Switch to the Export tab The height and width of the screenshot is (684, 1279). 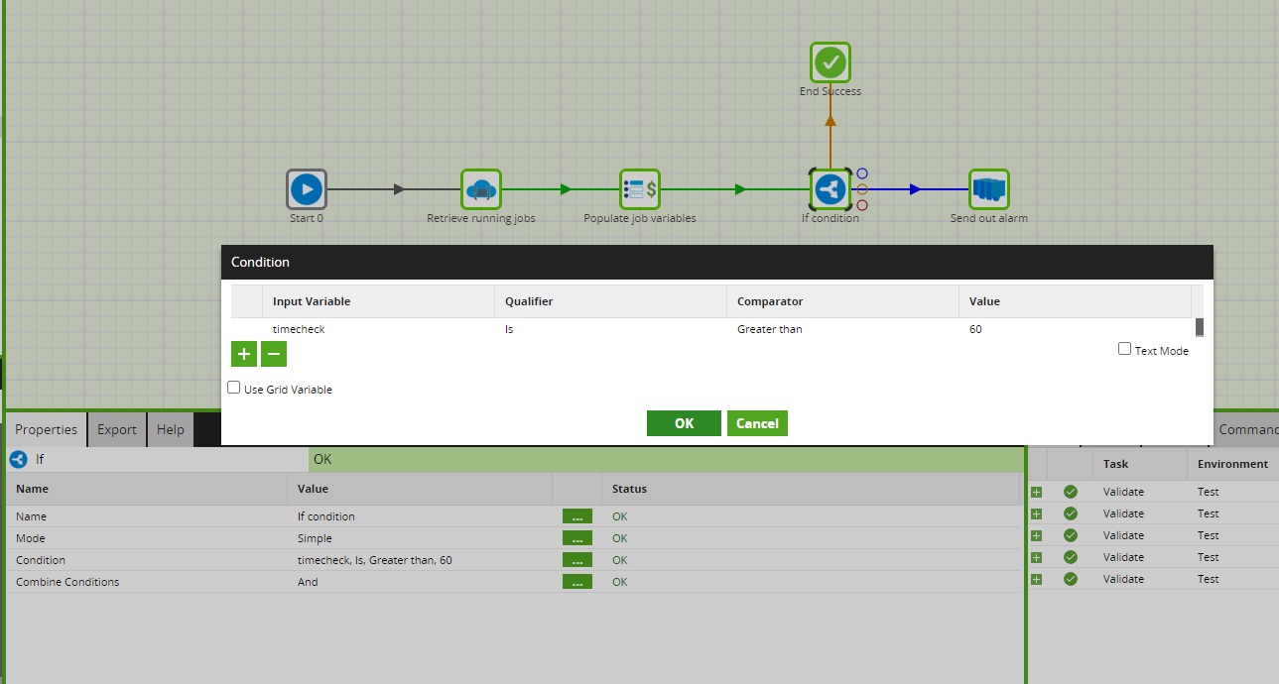[x=116, y=429]
